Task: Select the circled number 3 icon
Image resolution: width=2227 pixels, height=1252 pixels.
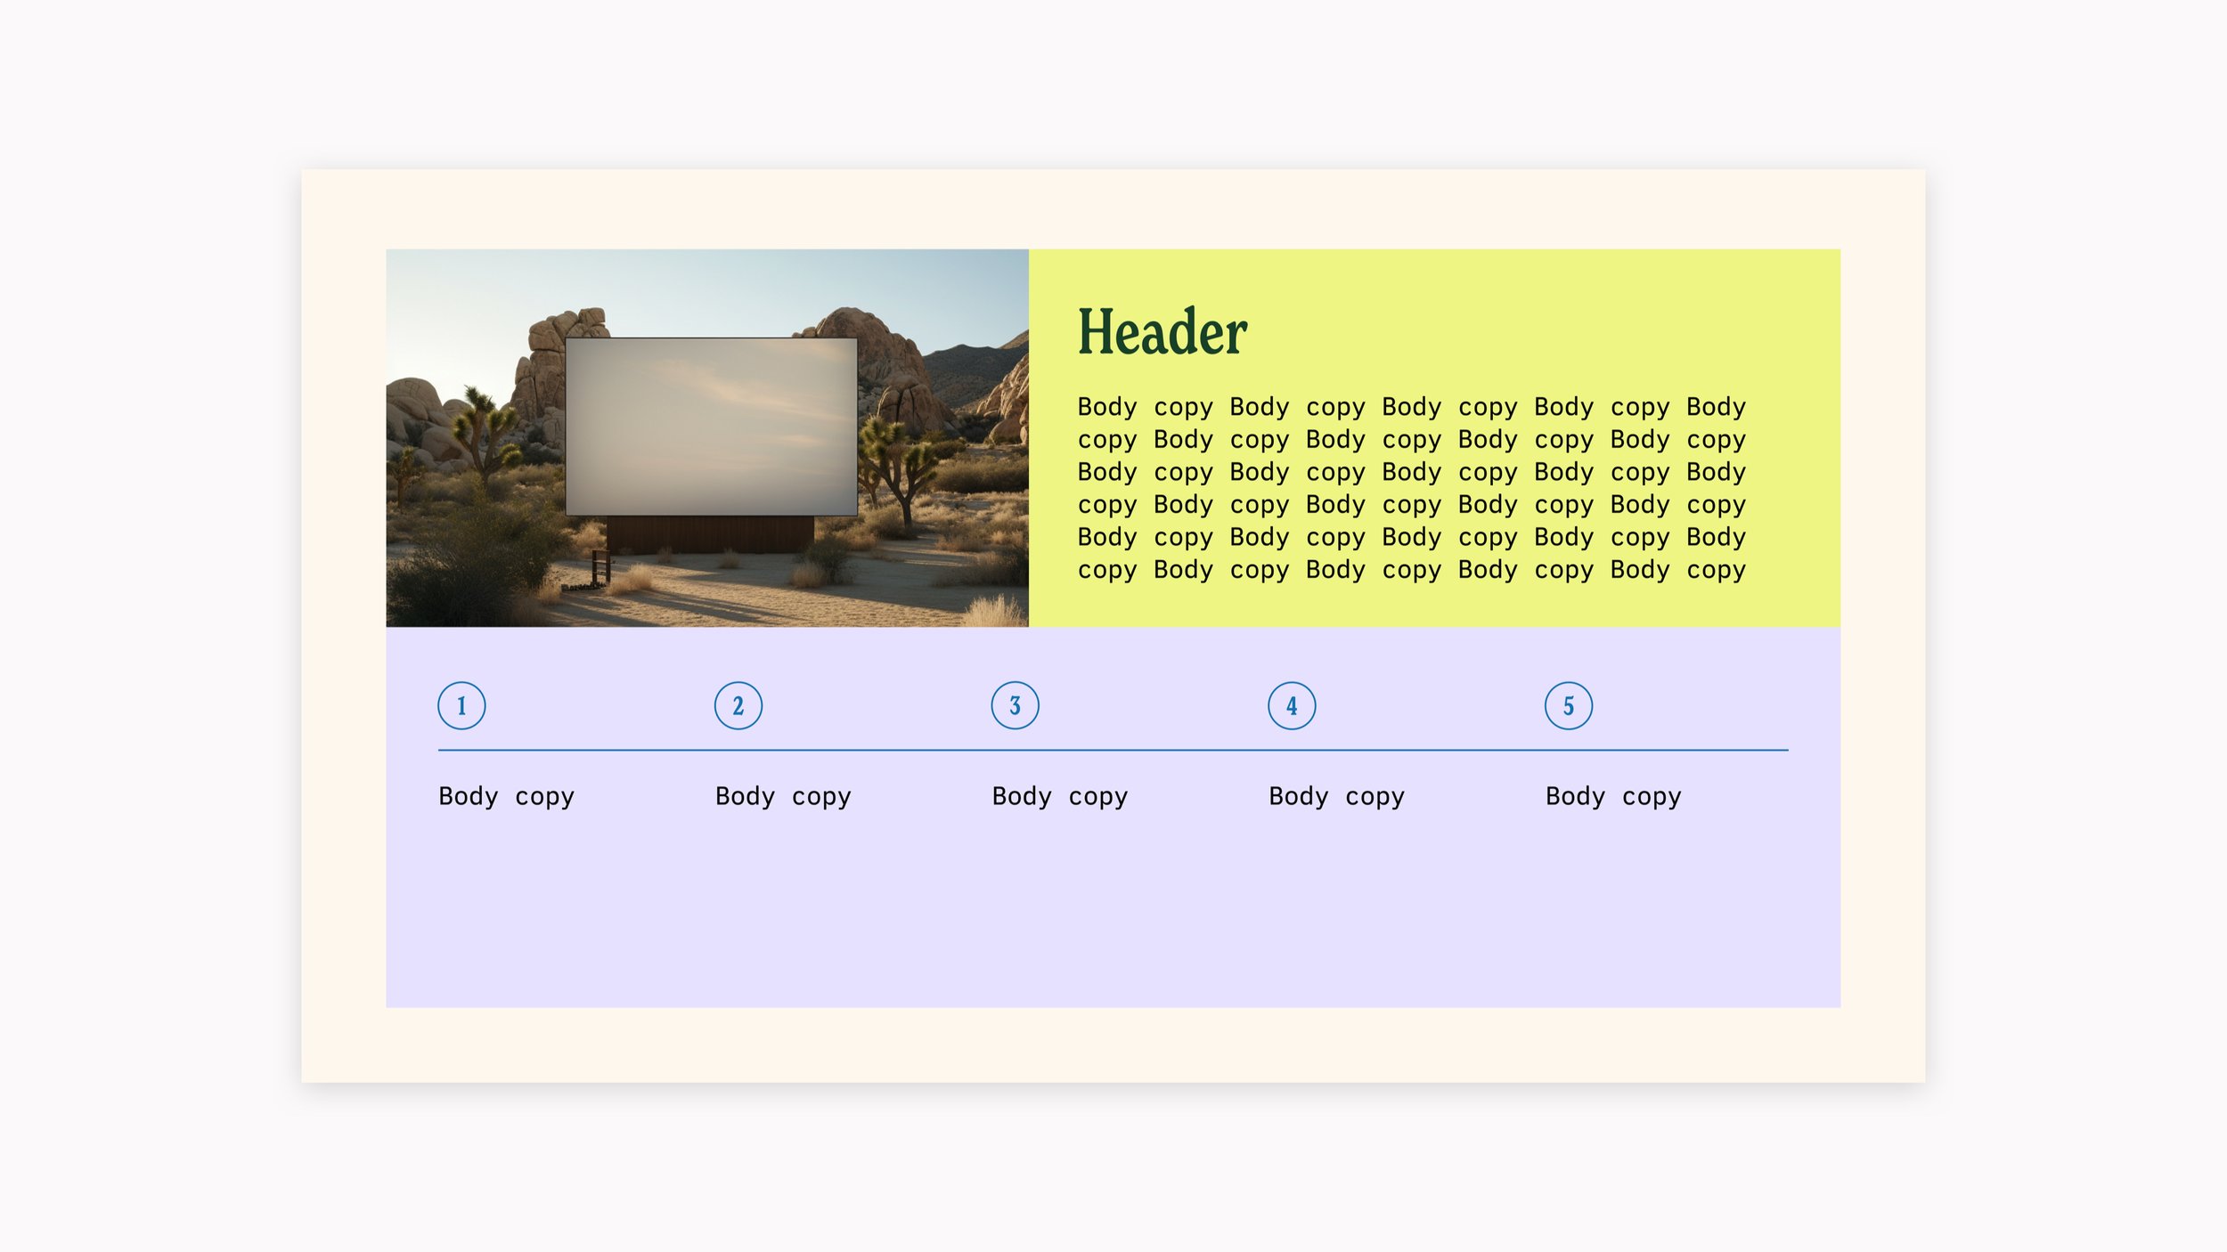Action: [x=1016, y=706]
